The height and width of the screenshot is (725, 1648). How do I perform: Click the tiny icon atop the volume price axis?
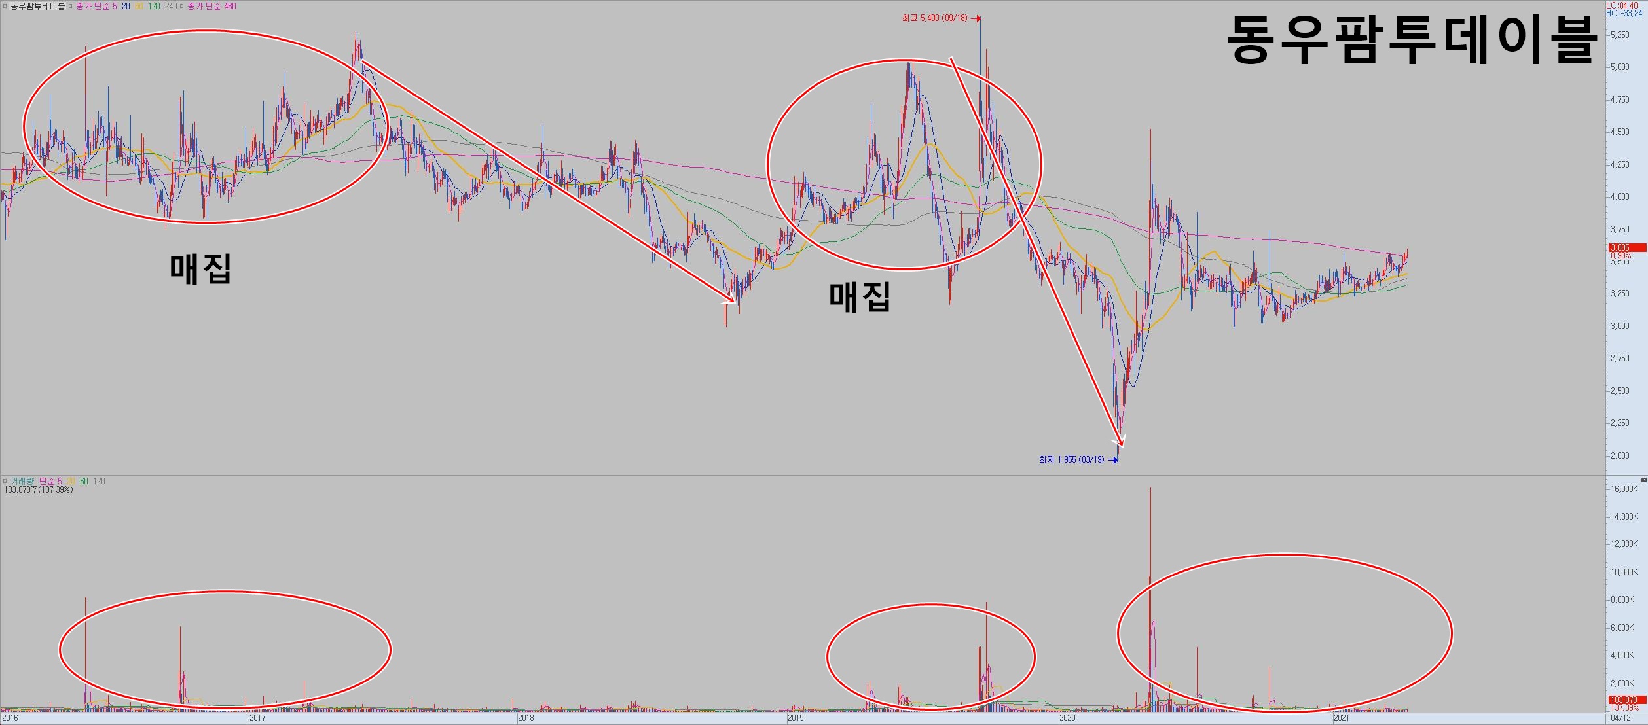point(1643,480)
